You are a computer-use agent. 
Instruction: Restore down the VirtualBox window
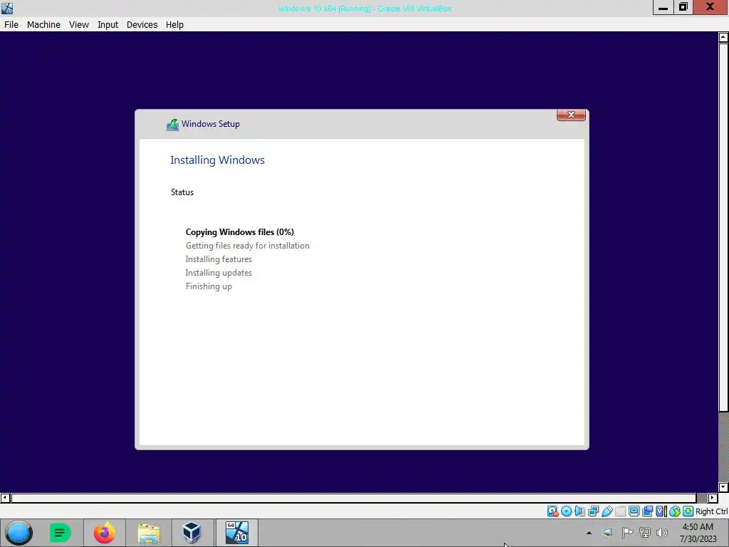pyautogui.click(x=683, y=7)
